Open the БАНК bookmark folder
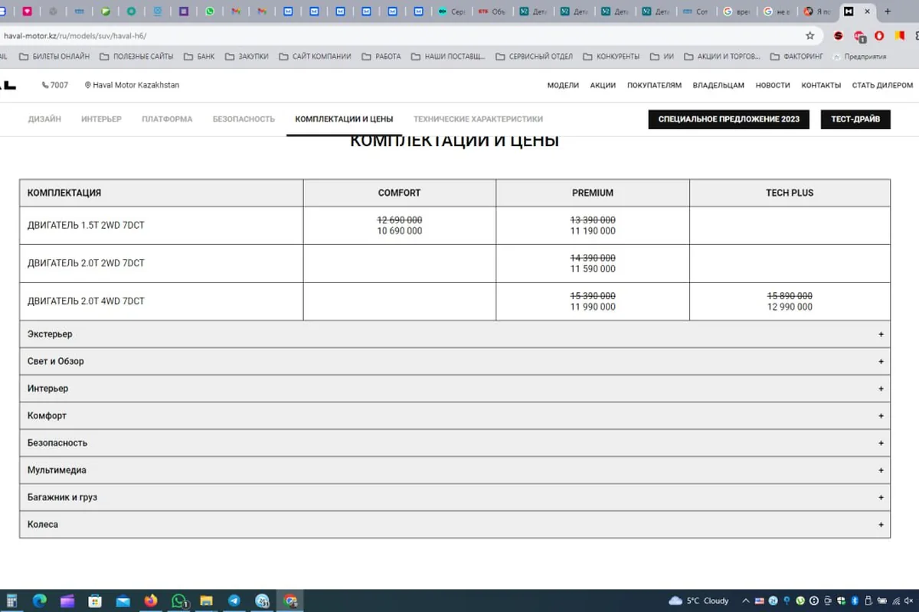The height and width of the screenshot is (612, 919). 199,57
